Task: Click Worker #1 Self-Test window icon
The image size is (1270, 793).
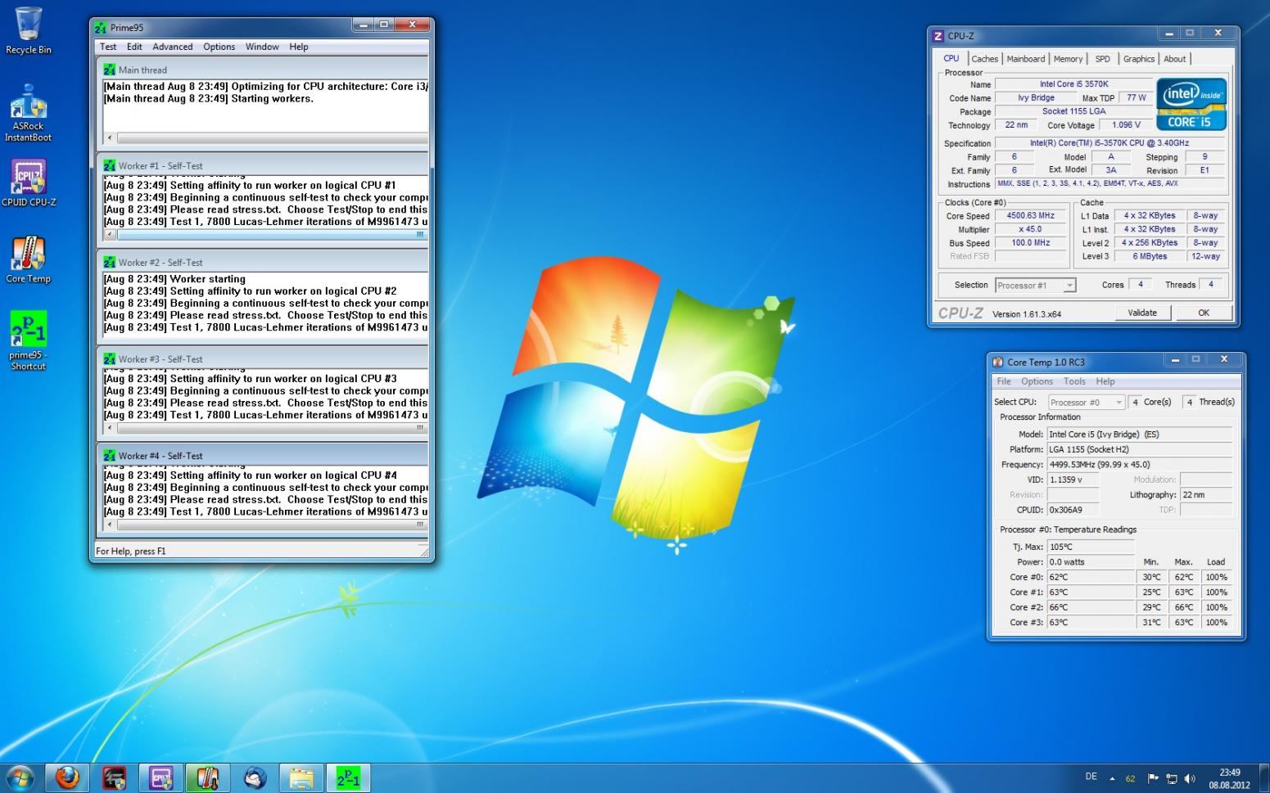Action: click(x=109, y=165)
